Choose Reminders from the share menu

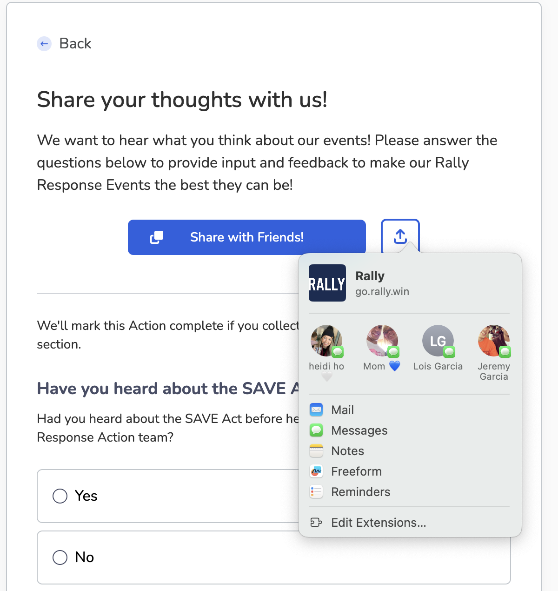tap(361, 492)
